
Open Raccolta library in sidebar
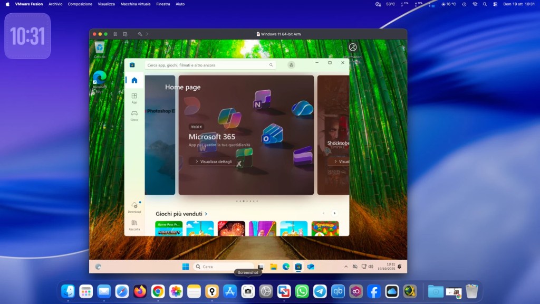(134, 224)
